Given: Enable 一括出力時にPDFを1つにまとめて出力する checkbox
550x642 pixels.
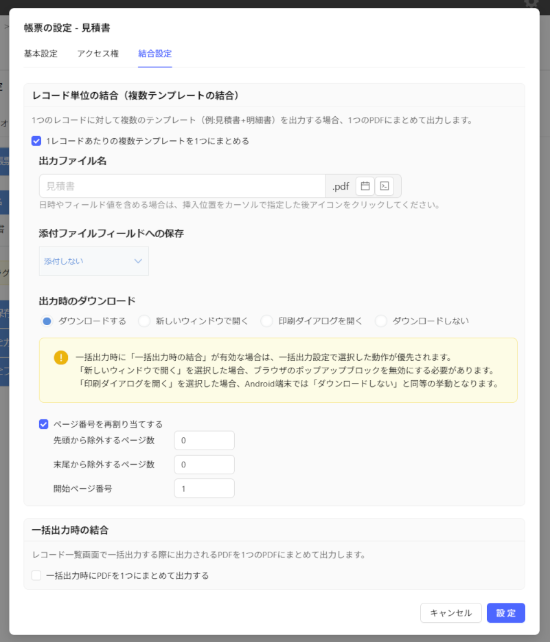Looking at the screenshot, I should 36,576.
